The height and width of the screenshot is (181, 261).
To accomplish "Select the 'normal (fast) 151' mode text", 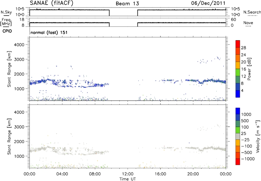I will click(49, 32).
